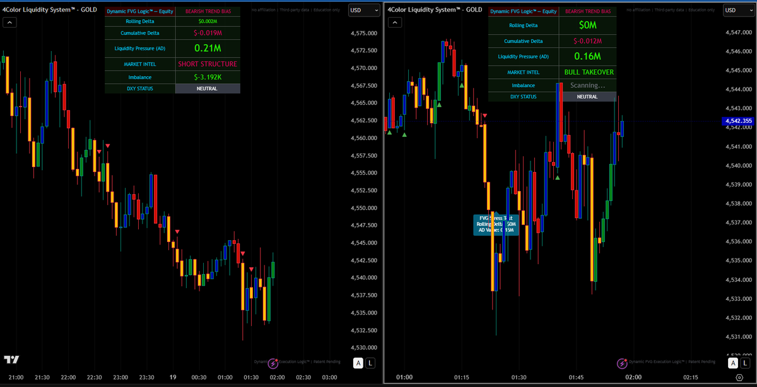Click the SHORT STRUCTURE cell in the left table
The height and width of the screenshot is (387, 757).
pyautogui.click(x=208, y=64)
